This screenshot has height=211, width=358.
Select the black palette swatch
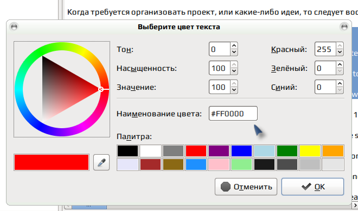(127, 151)
